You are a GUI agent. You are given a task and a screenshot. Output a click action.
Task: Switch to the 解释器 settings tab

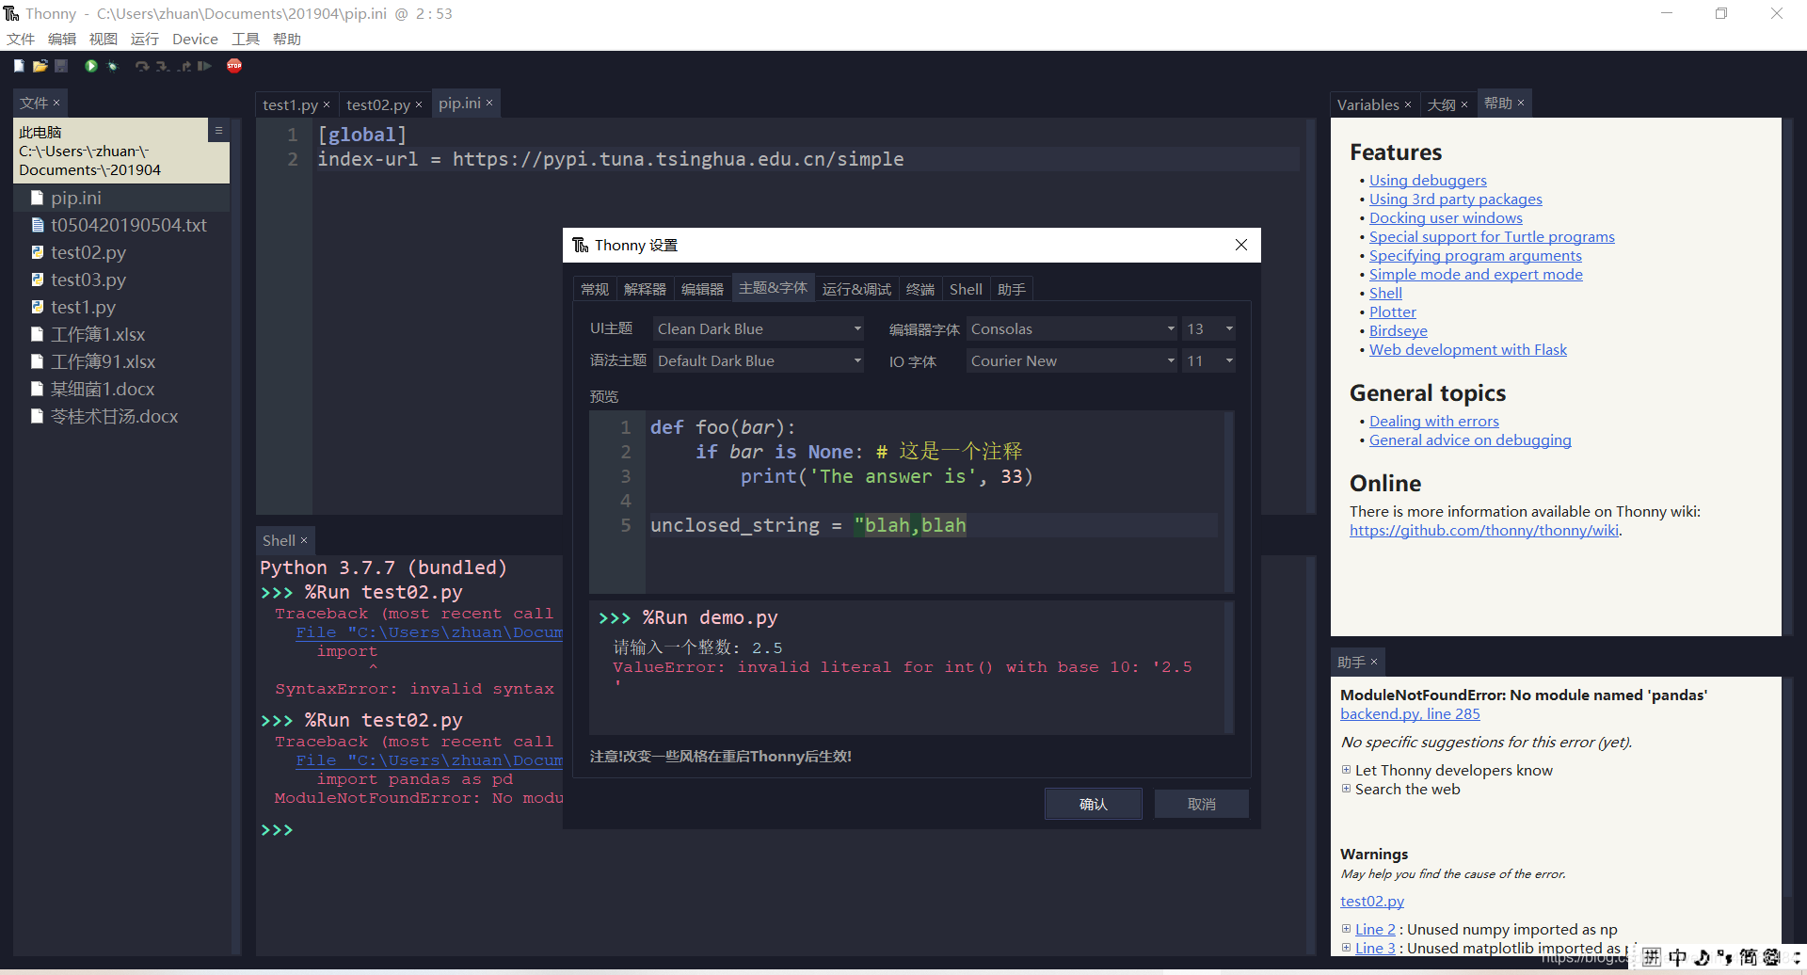tap(645, 289)
